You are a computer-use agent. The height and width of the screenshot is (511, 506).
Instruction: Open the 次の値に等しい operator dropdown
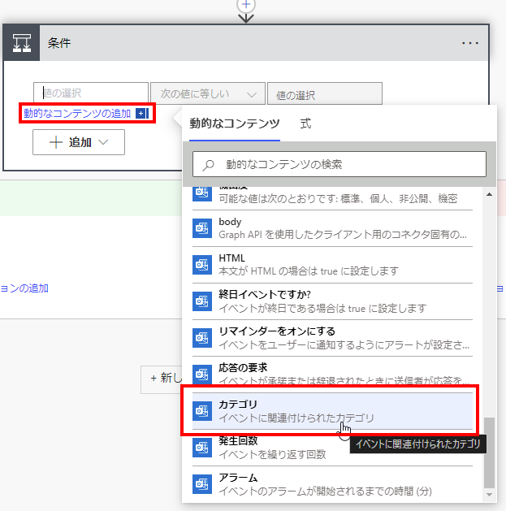coord(208,94)
